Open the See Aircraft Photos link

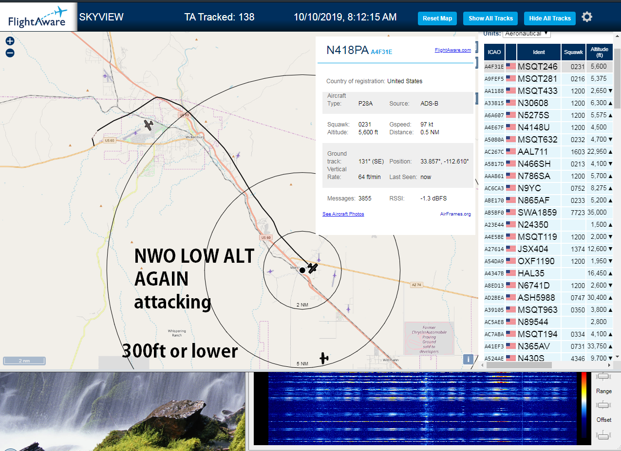[x=343, y=214]
